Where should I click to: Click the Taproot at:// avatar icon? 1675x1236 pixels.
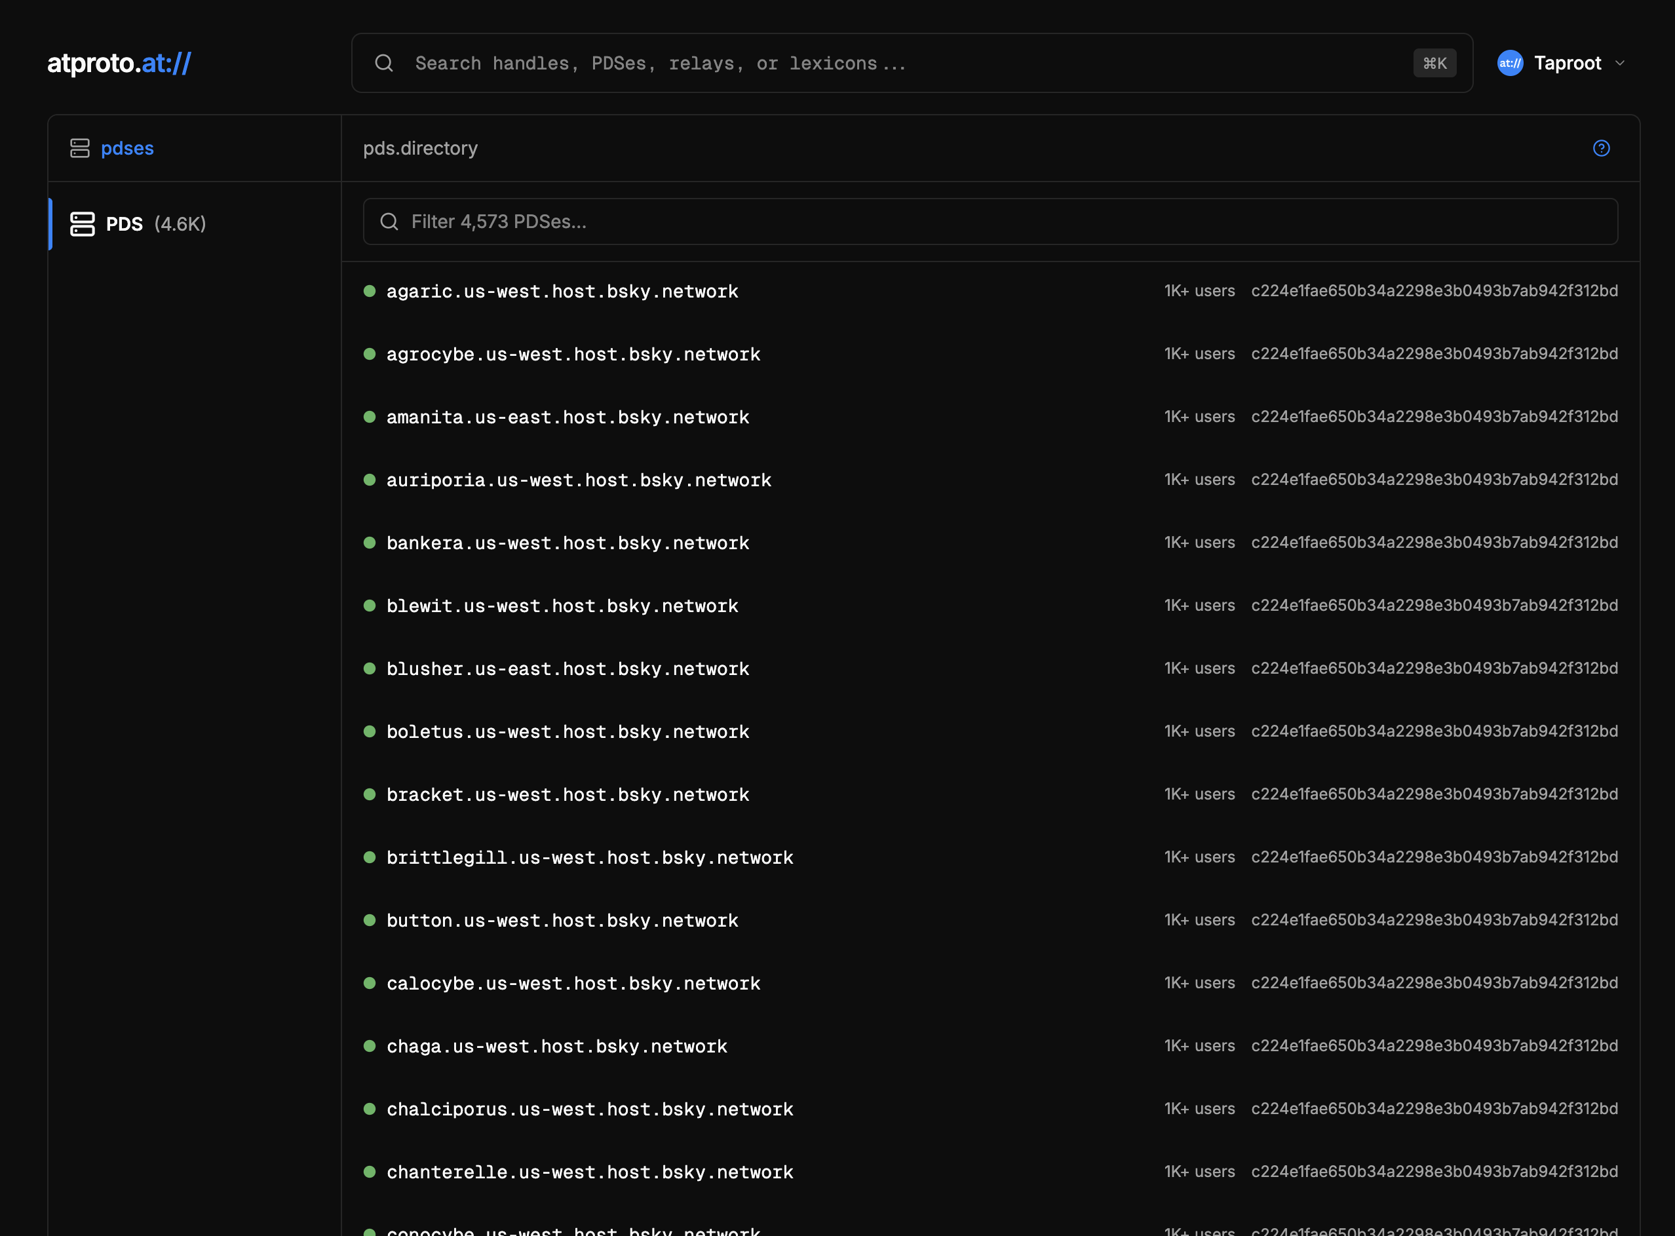(1510, 63)
